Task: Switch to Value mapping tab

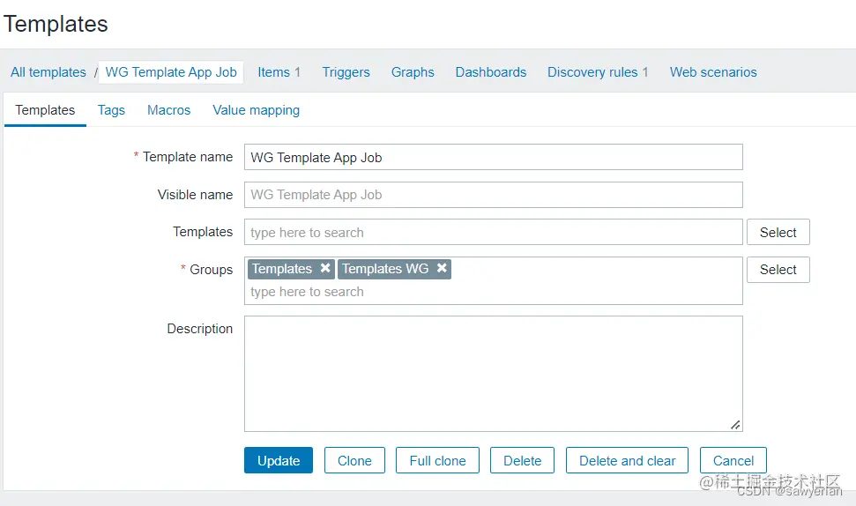Action: (256, 110)
